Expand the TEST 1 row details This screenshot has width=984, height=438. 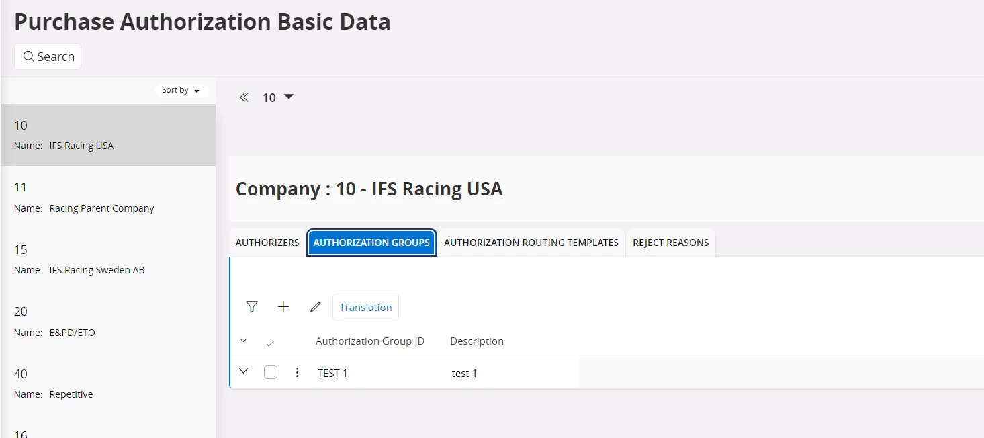click(x=244, y=371)
